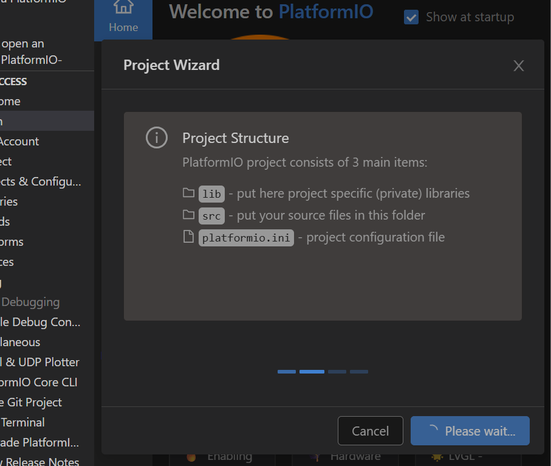Screen dimensions: 551x466
Task: Go to second wizard slide indicator
Action: 312,372
